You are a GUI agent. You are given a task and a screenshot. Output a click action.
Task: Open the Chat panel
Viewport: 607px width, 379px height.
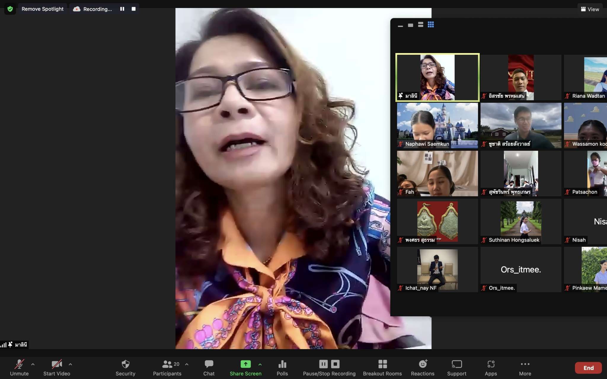point(209,364)
